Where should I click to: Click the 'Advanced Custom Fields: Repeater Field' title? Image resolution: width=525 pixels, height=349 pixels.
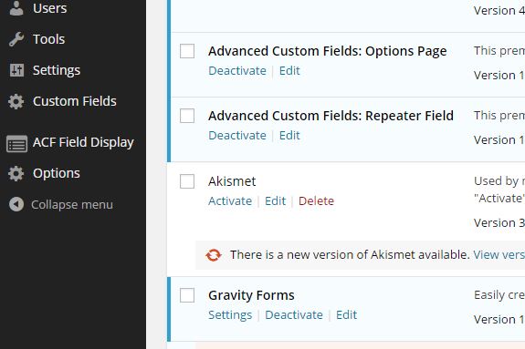pos(331,116)
